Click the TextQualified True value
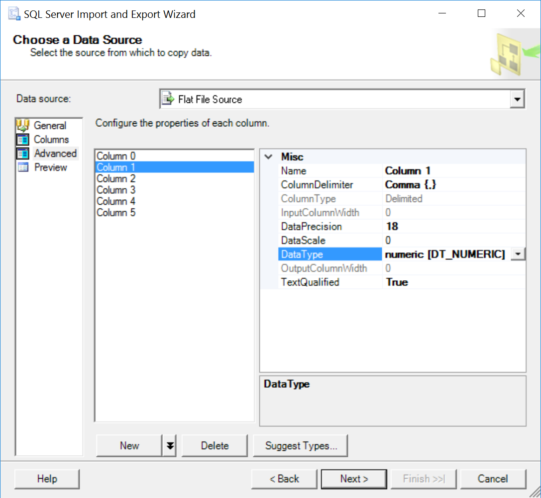The height and width of the screenshot is (498, 541). pos(397,282)
